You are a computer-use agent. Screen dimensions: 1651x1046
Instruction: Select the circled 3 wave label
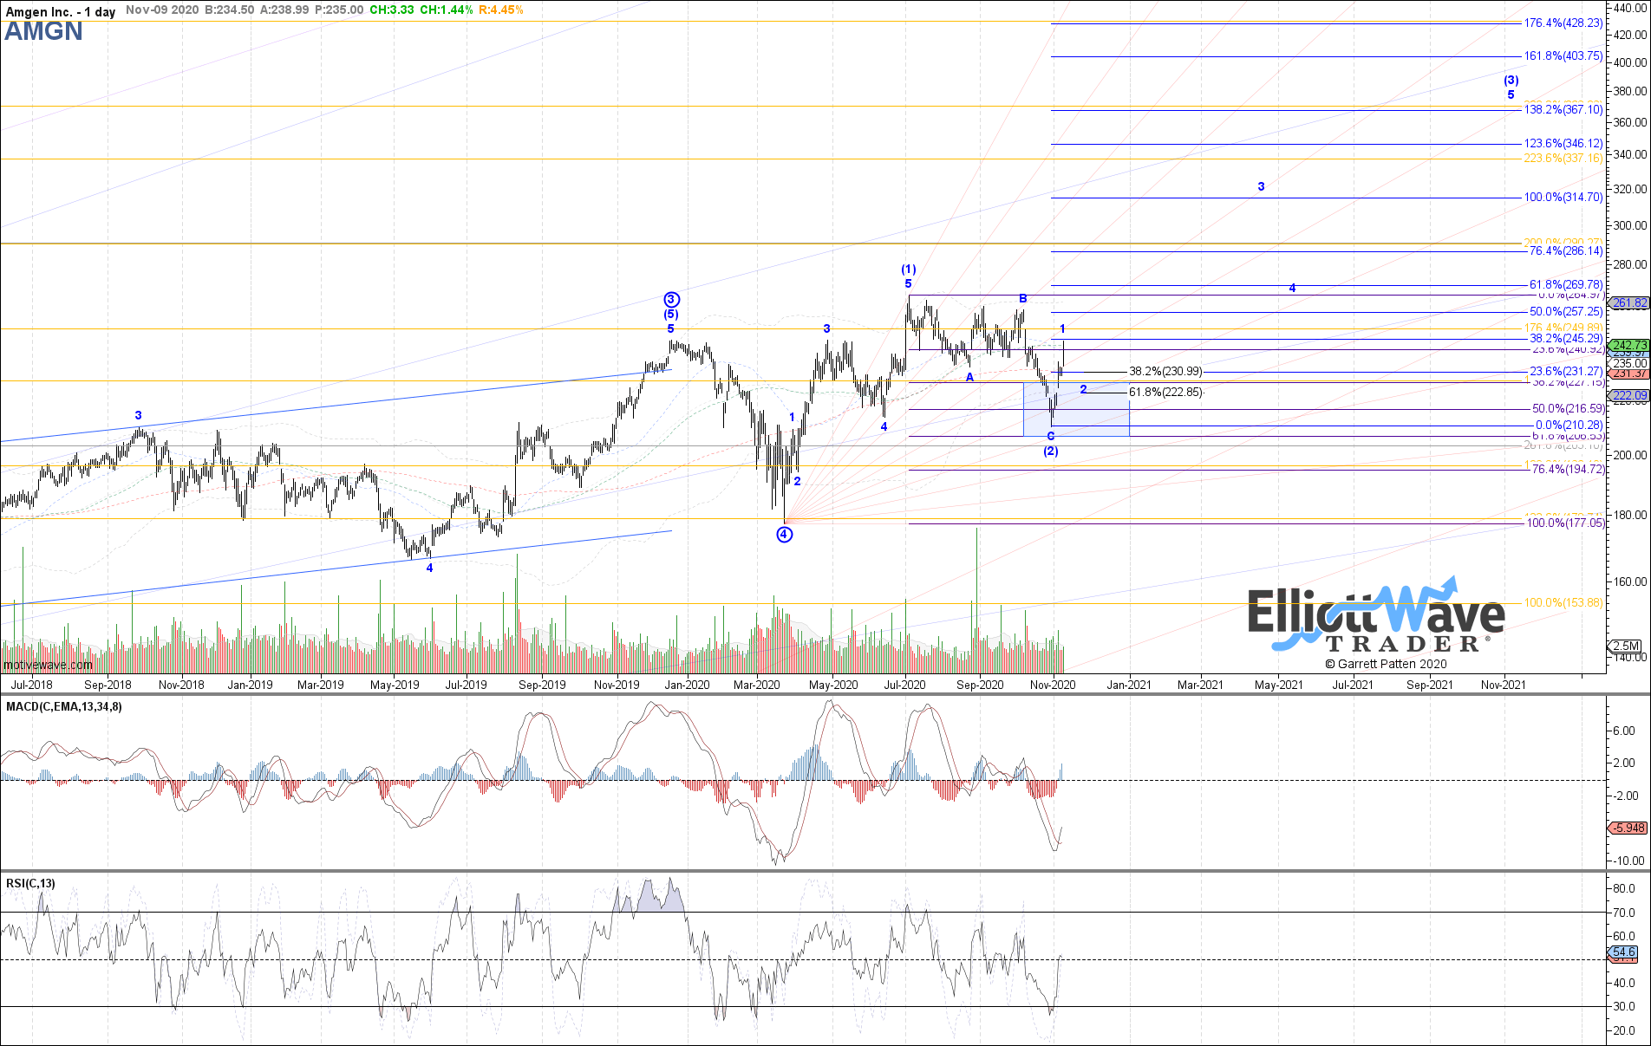pyautogui.click(x=671, y=300)
